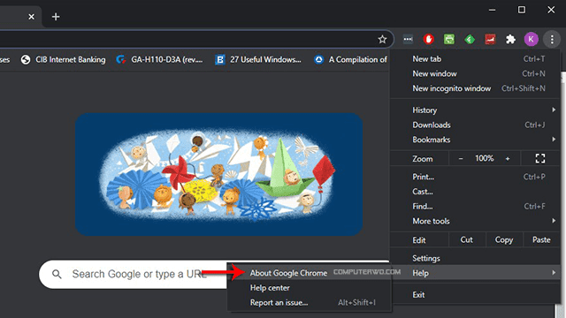Click the Google Doodle image
Viewport: 566px width, 318px height.
click(x=218, y=175)
